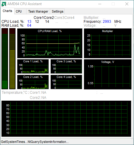
Task: Click the CPU/RAM Load chart
Action: tap(50, 43)
